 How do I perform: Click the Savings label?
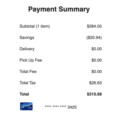tap(27, 38)
